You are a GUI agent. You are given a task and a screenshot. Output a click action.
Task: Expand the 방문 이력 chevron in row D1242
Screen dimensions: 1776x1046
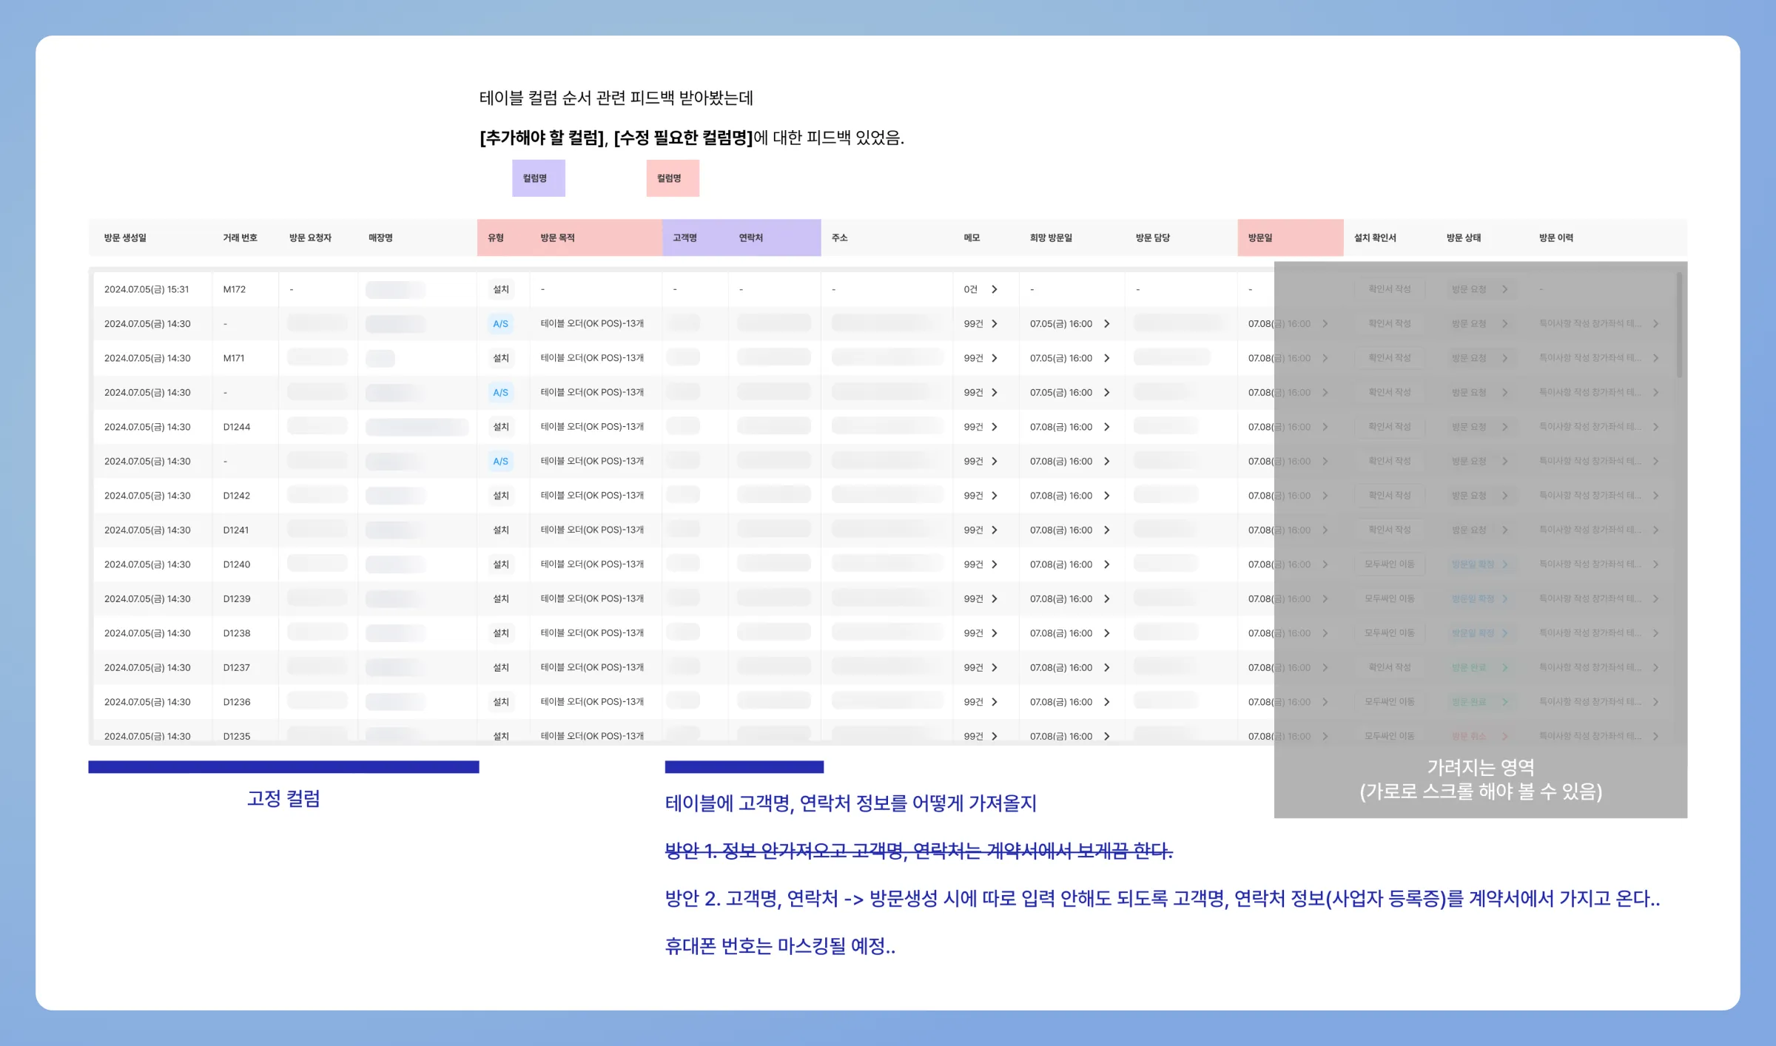(x=1655, y=496)
